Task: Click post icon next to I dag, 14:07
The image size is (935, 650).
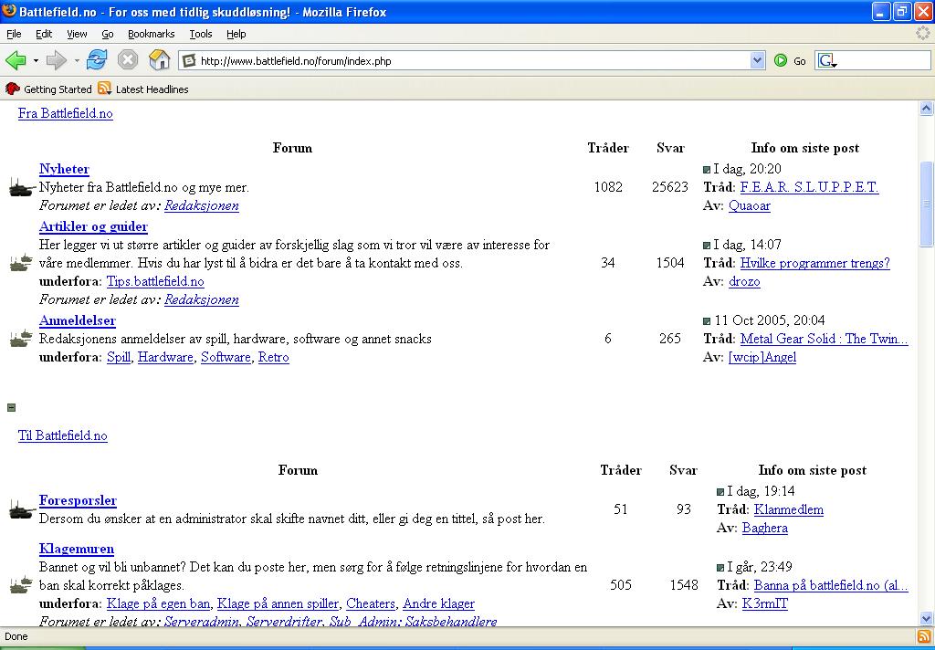Action: 708,245
